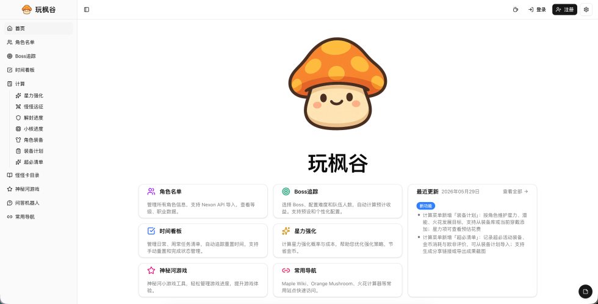Image resolution: width=598 pixels, height=304 pixels.
Task: Open 时间看板 in the sidebar
Action: pyautogui.click(x=38, y=70)
